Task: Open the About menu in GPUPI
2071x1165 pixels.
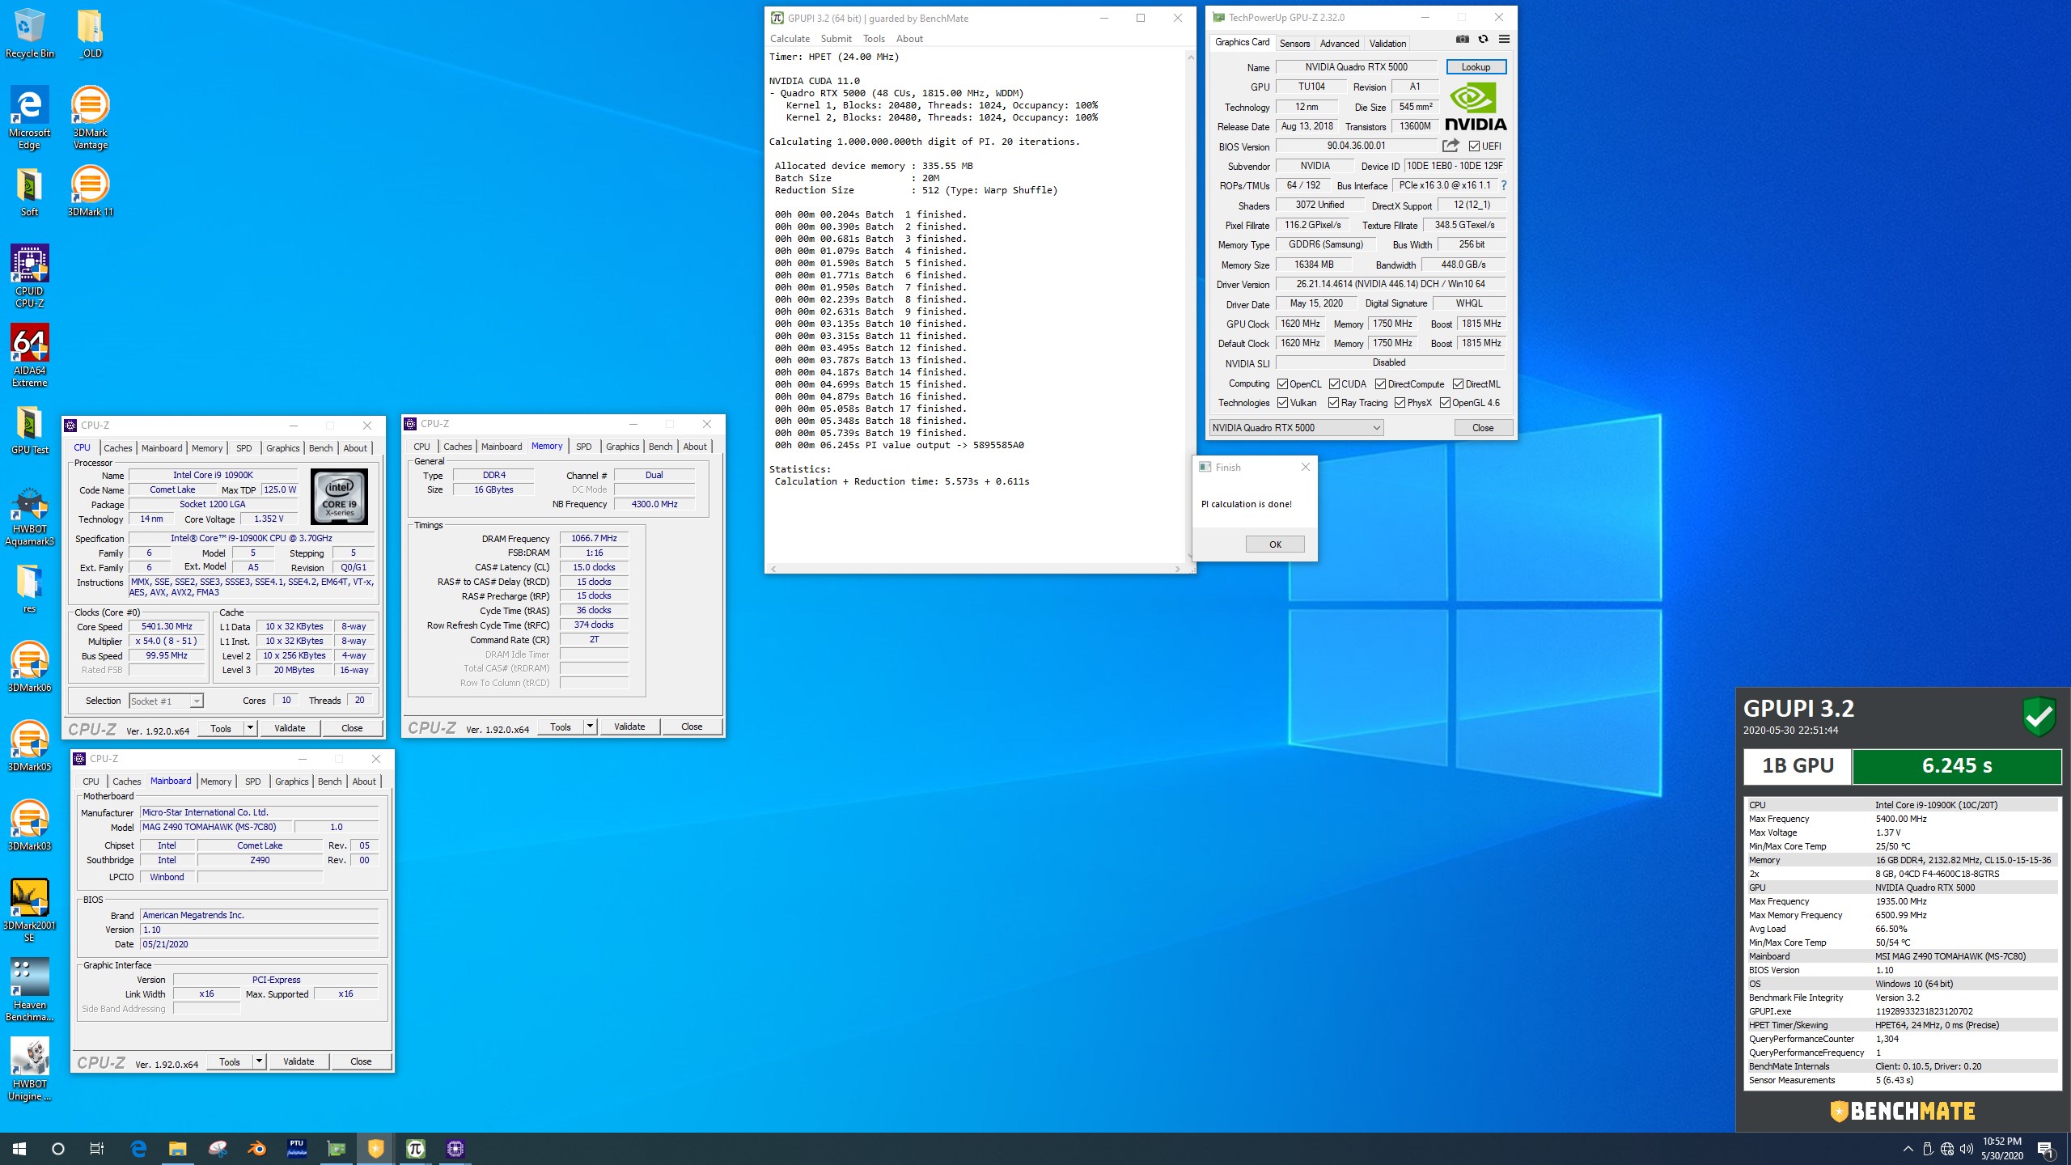Action: pyautogui.click(x=909, y=39)
